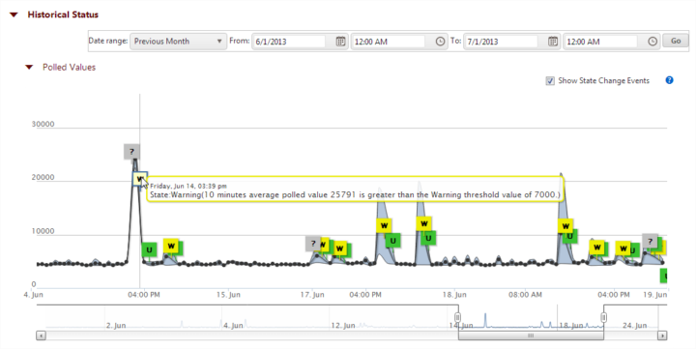Image resolution: width=696 pixels, height=349 pixels.
Task: Open the To date calendar picker
Action: point(553,42)
